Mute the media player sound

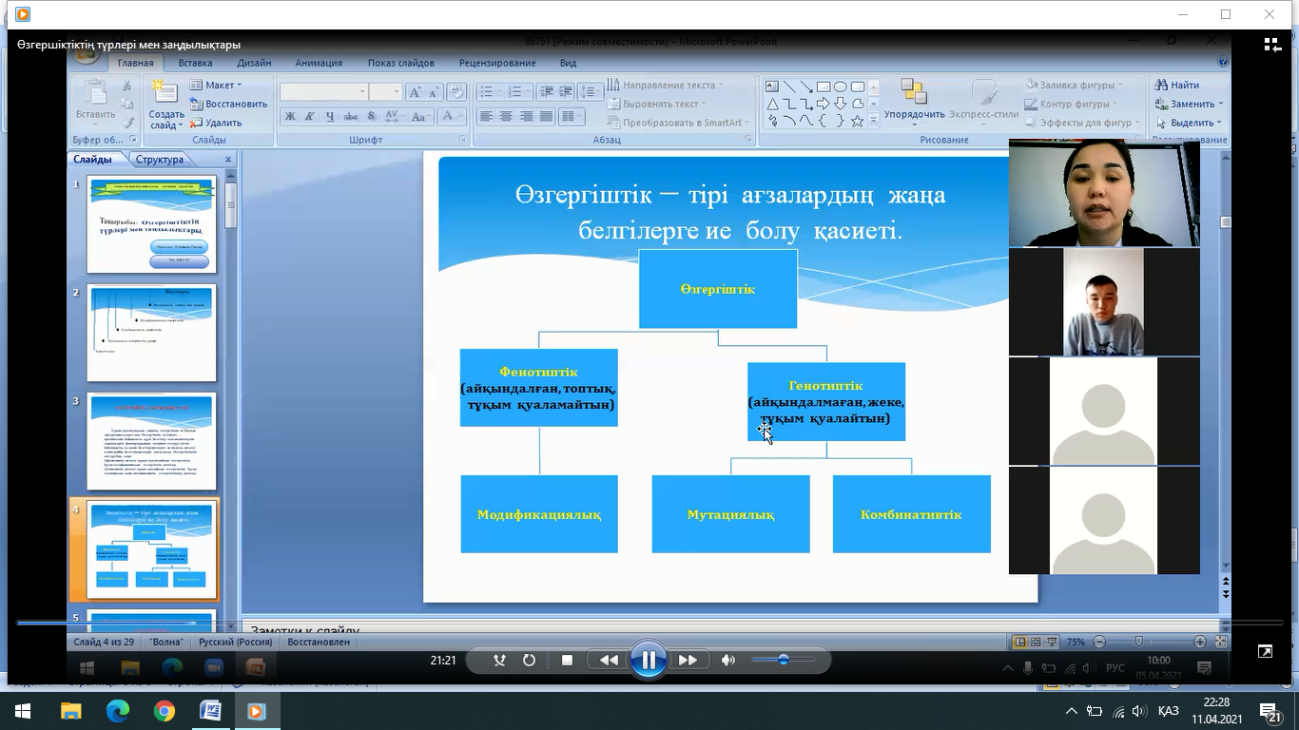click(x=728, y=660)
